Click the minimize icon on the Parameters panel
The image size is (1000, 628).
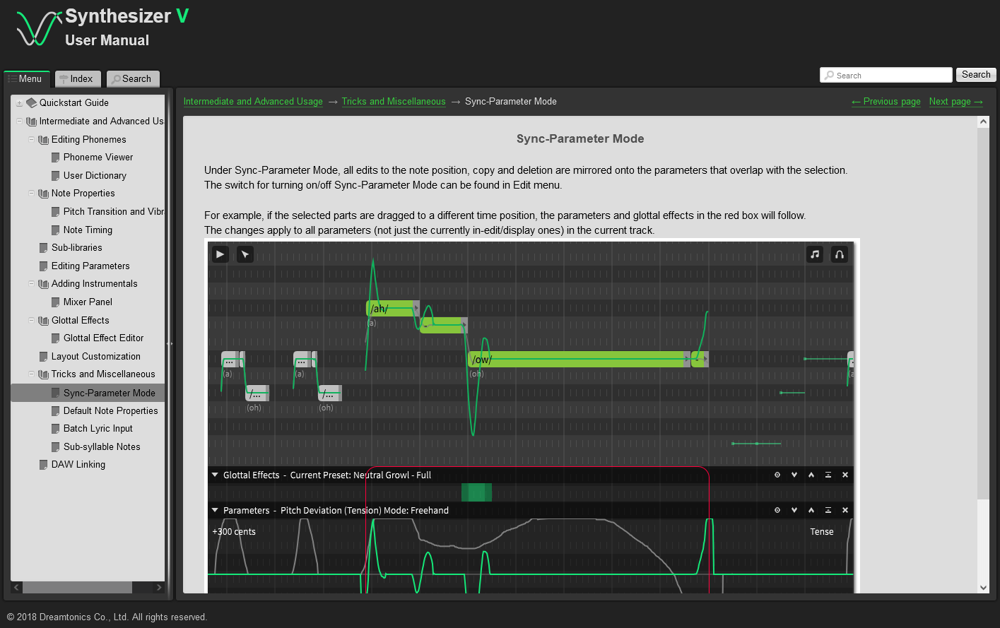828,510
